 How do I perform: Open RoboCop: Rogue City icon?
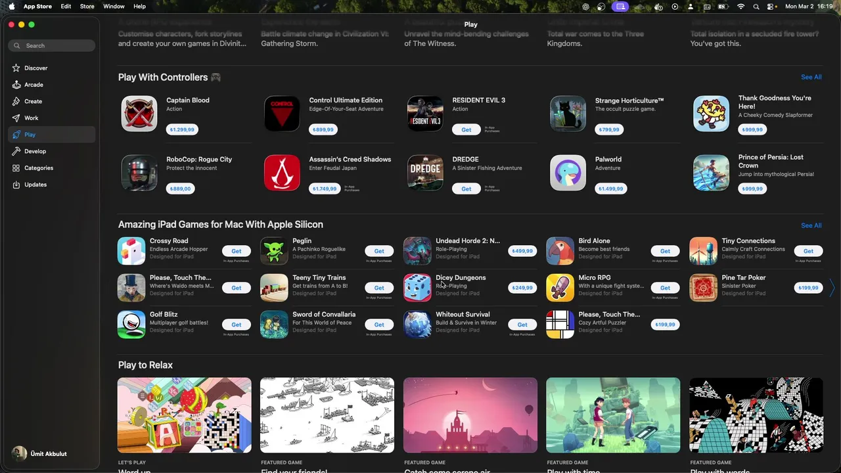pyautogui.click(x=139, y=173)
